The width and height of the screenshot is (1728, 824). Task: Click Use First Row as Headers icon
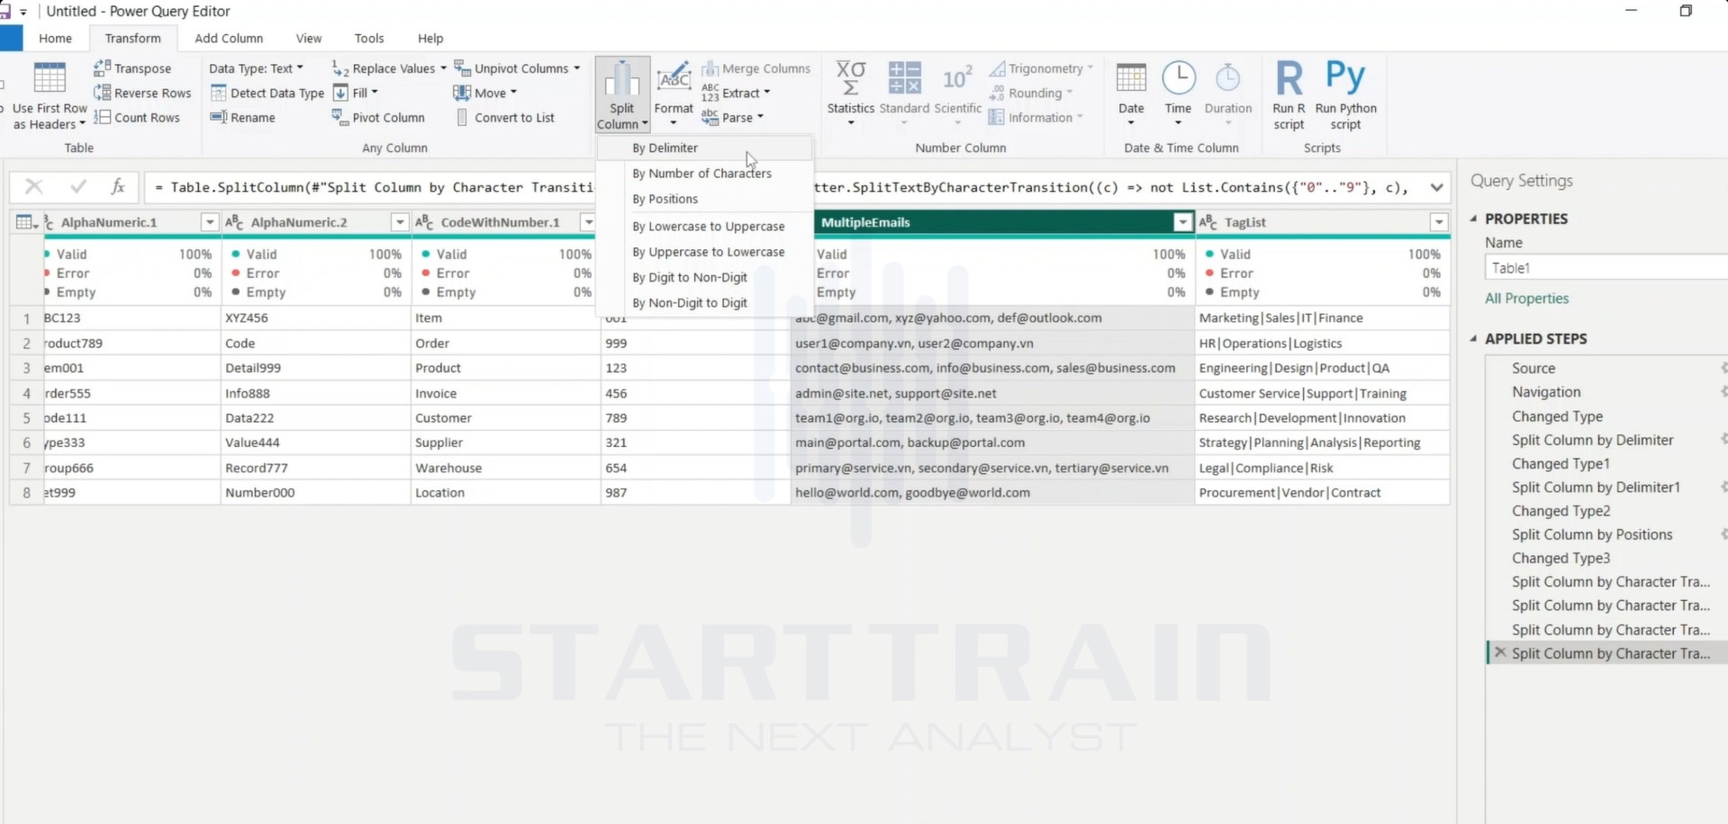coord(50,79)
